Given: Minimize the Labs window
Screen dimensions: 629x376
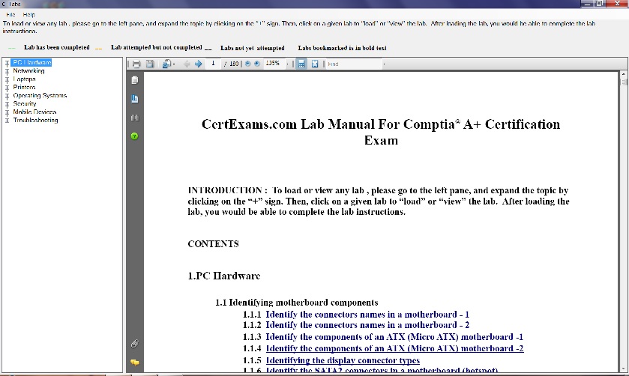Looking at the screenshot, I should coord(587,4).
